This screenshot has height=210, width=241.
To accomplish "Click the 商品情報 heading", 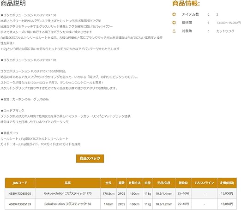I will (x=186, y=3).
